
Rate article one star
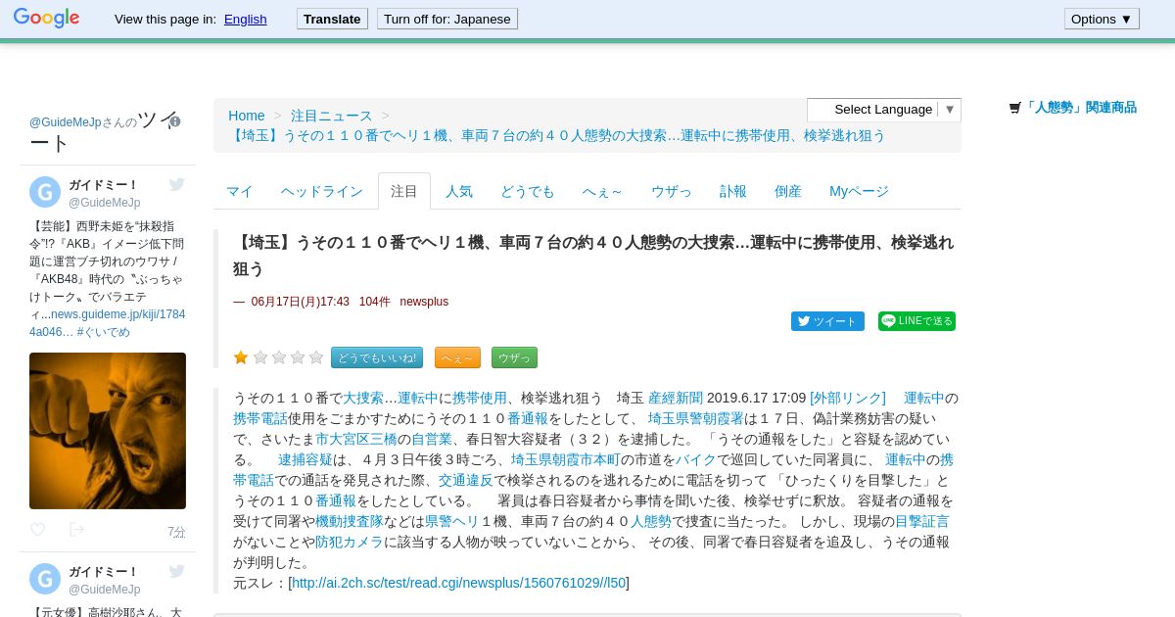tap(241, 357)
